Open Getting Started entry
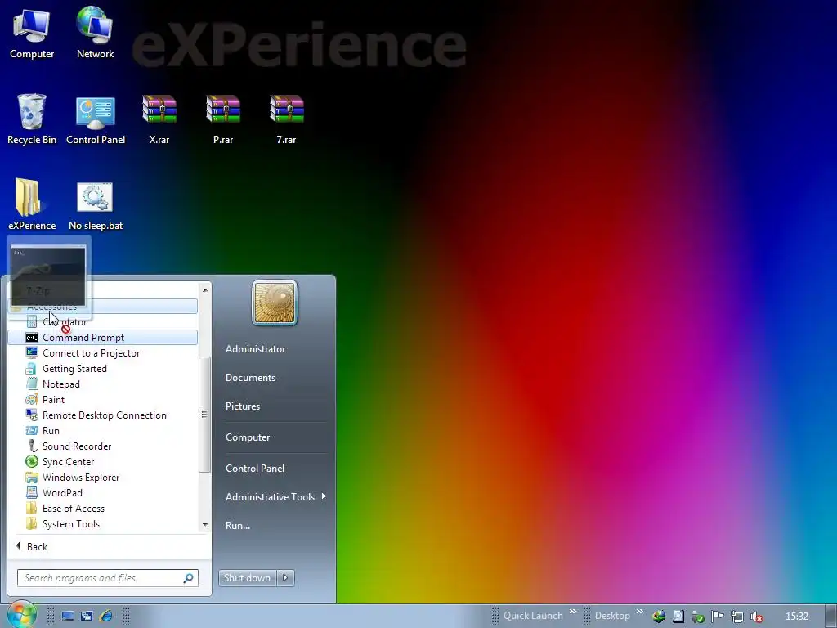 [102, 369]
